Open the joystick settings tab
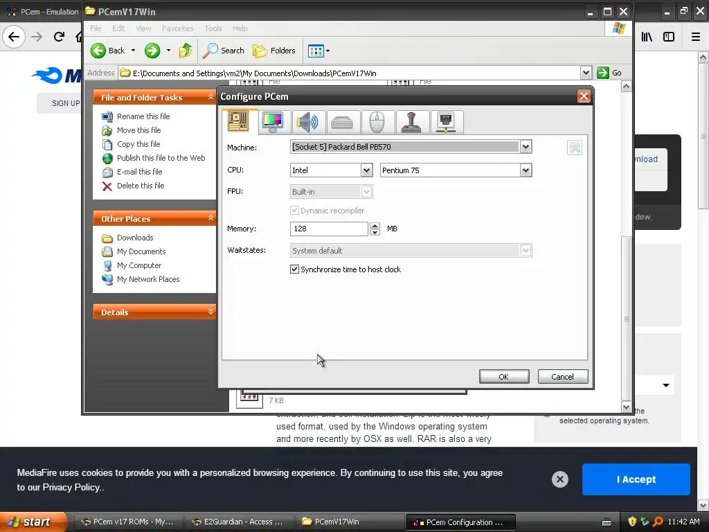 click(411, 122)
